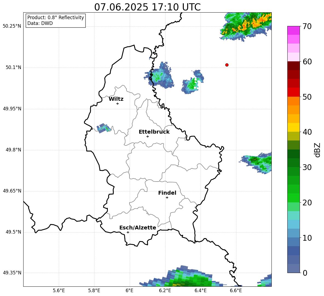324x296 pixels.
Task: Click the 10 value on the colorbar
Action: (307, 238)
